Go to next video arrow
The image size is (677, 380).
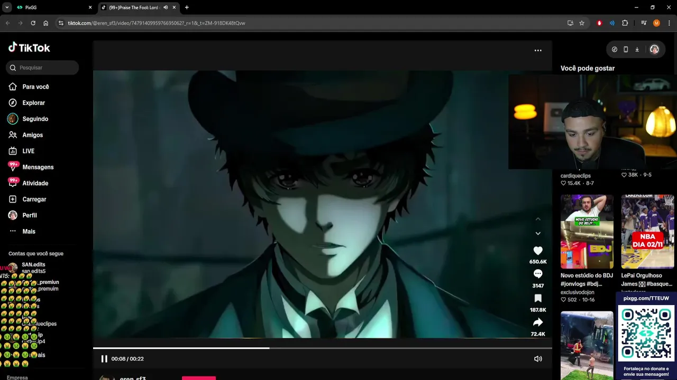point(538,233)
